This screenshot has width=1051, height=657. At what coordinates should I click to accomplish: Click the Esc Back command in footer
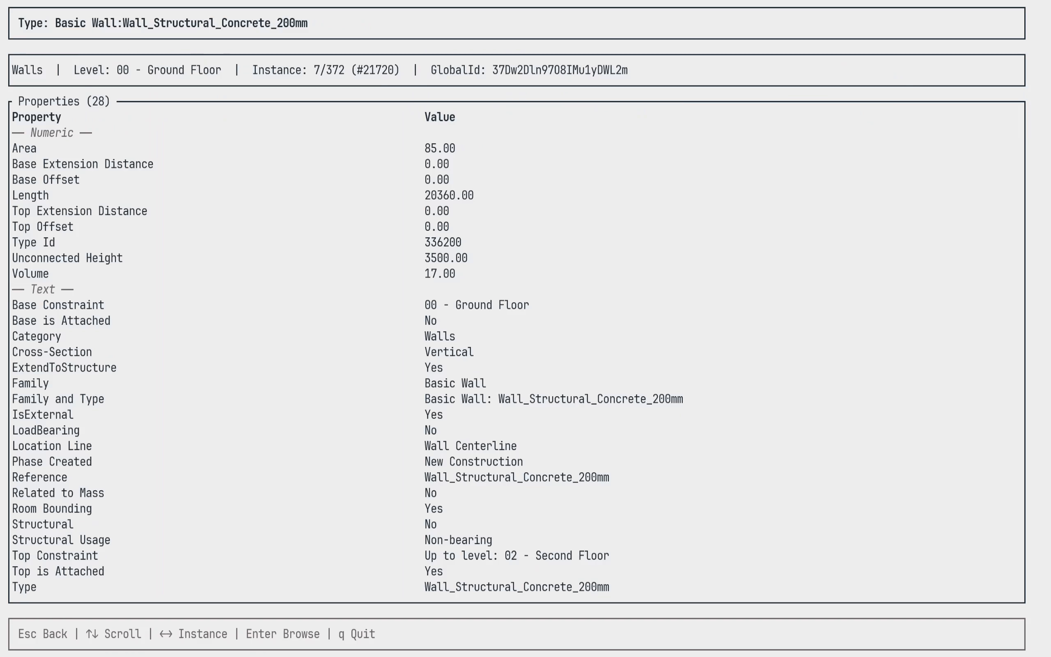click(43, 634)
